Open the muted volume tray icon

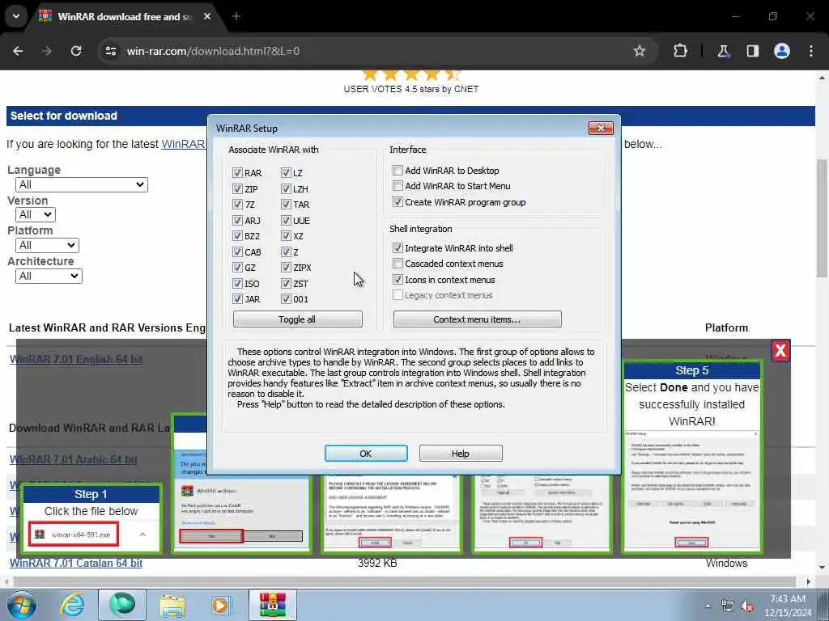(747, 606)
